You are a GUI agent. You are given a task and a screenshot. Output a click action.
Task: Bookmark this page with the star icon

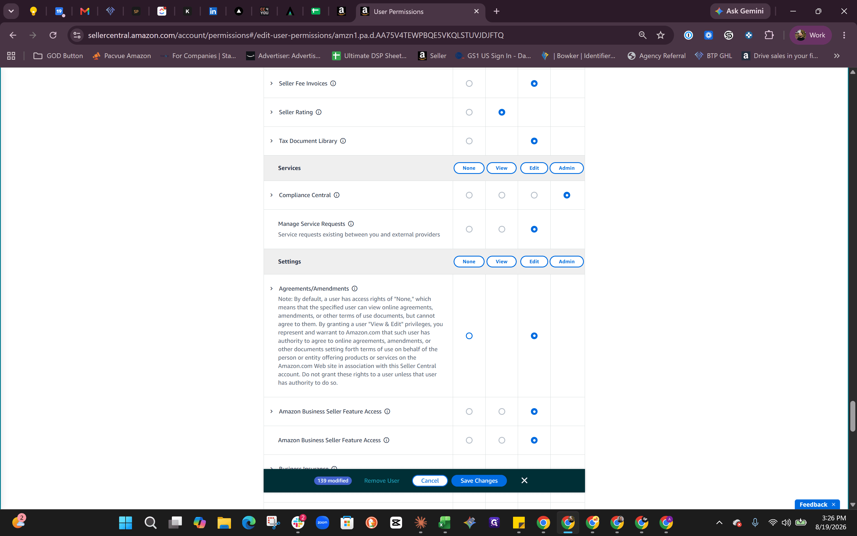[660, 35]
